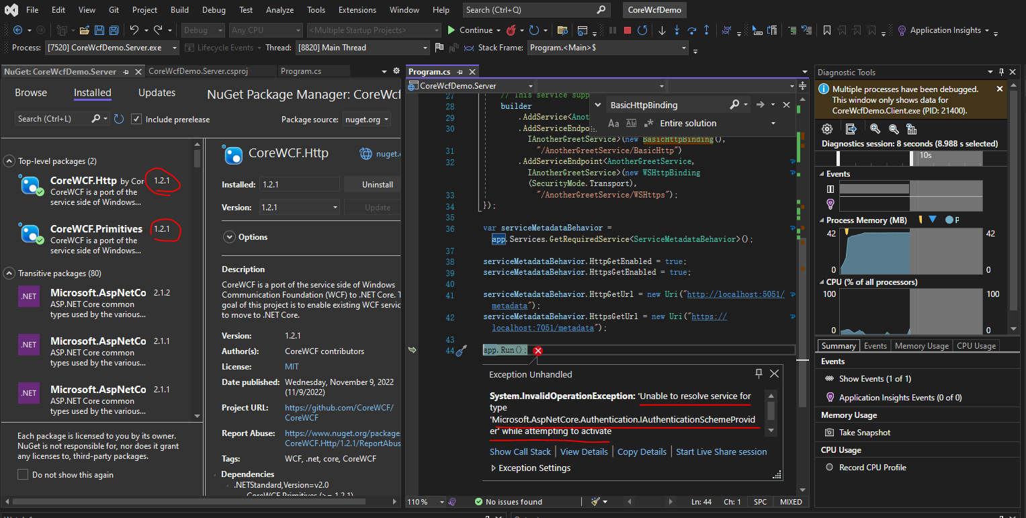Switch to NuGet Browse tab
This screenshot has height=518, width=1026.
pyautogui.click(x=31, y=93)
